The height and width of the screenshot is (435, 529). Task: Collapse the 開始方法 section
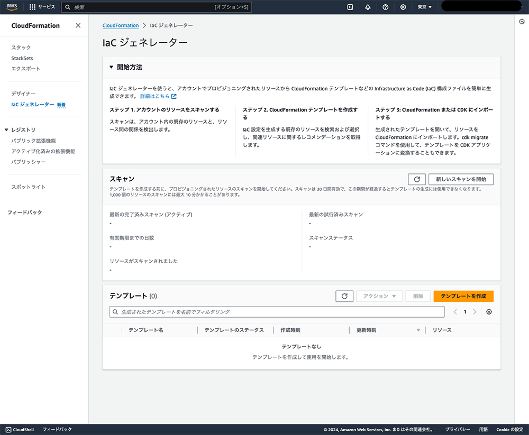coord(111,67)
